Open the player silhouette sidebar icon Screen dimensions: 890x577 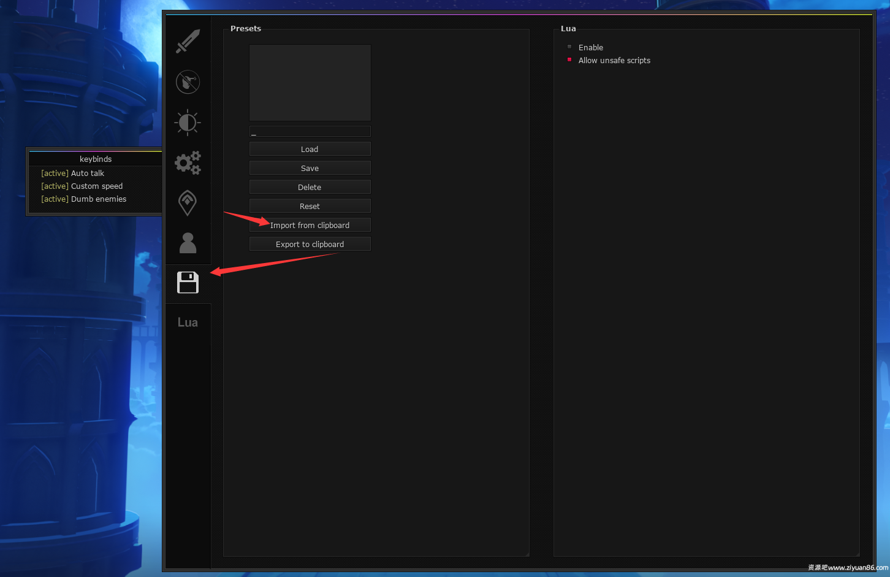click(x=188, y=243)
